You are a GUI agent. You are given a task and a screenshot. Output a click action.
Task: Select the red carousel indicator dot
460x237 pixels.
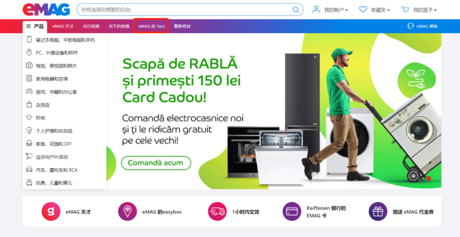(429, 178)
